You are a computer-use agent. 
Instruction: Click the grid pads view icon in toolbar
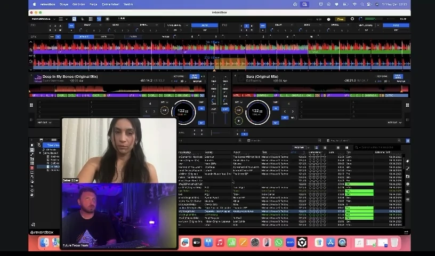point(91,19)
